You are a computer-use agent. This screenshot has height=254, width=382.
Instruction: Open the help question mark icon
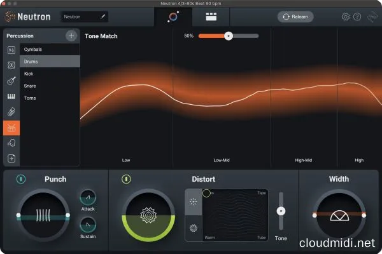click(357, 17)
